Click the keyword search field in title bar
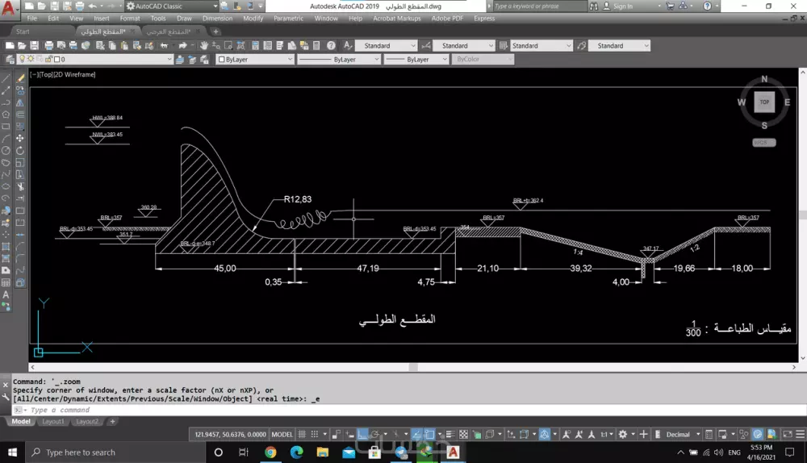Image resolution: width=807 pixels, height=463 pixels. (x=539, y=6)
